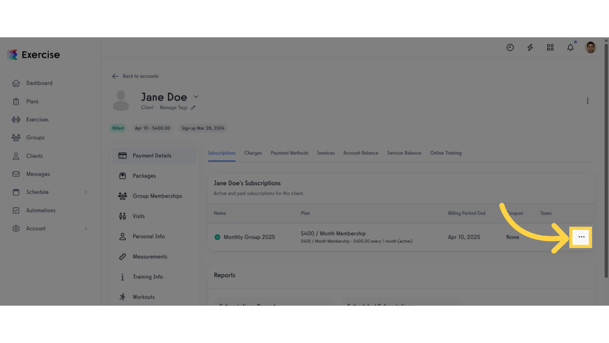
Task: Switch to the Charges tab
Action: pyautogui.click(x=253, y=153)
